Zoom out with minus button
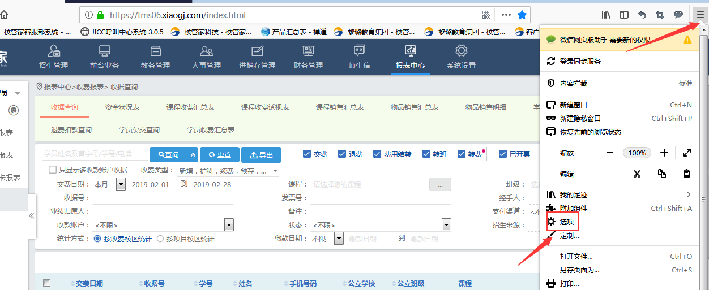Image resolution: width=709 pixels, height=290 pixels. pyautogui.click(x=610, y=153)
